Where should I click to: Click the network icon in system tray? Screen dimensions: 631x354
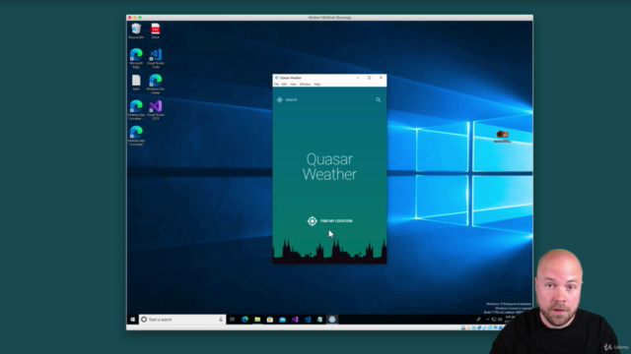(x=494, y=320)
